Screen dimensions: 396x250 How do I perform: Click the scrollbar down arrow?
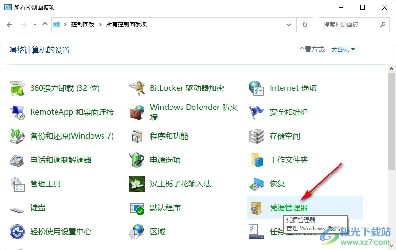(x=392, y=245)
